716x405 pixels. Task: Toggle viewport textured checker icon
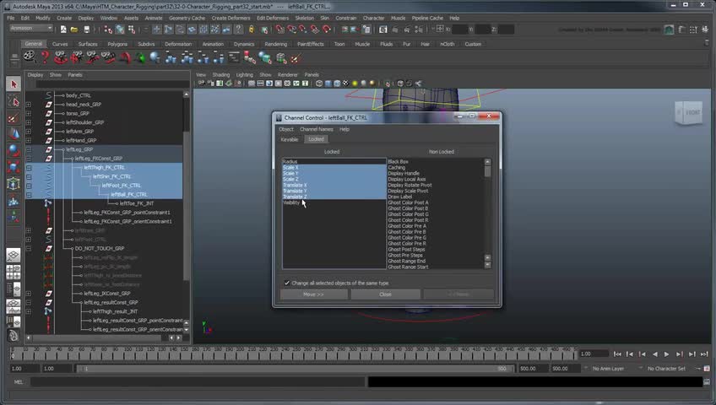click(345, 84)
